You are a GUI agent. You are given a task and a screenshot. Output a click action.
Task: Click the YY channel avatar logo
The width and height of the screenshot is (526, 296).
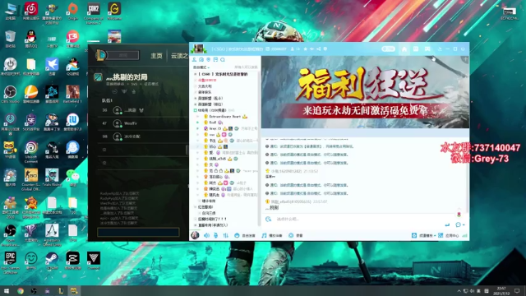coord(198,49)
